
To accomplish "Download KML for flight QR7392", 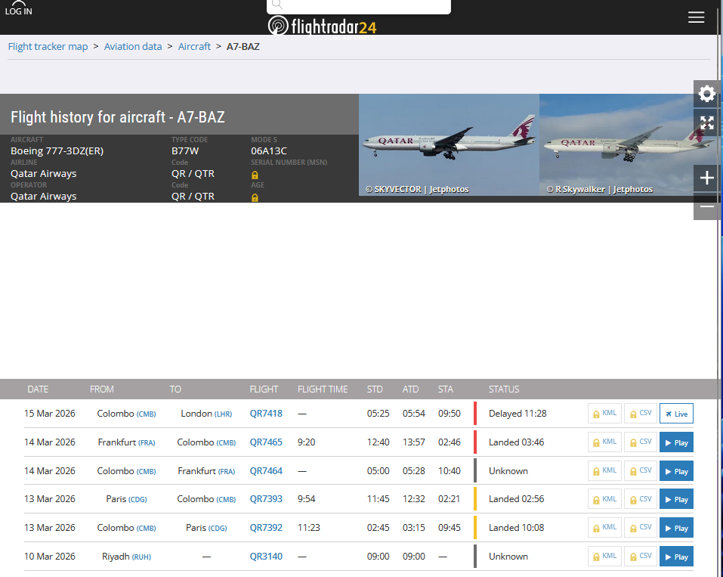I will coord(604,528).
